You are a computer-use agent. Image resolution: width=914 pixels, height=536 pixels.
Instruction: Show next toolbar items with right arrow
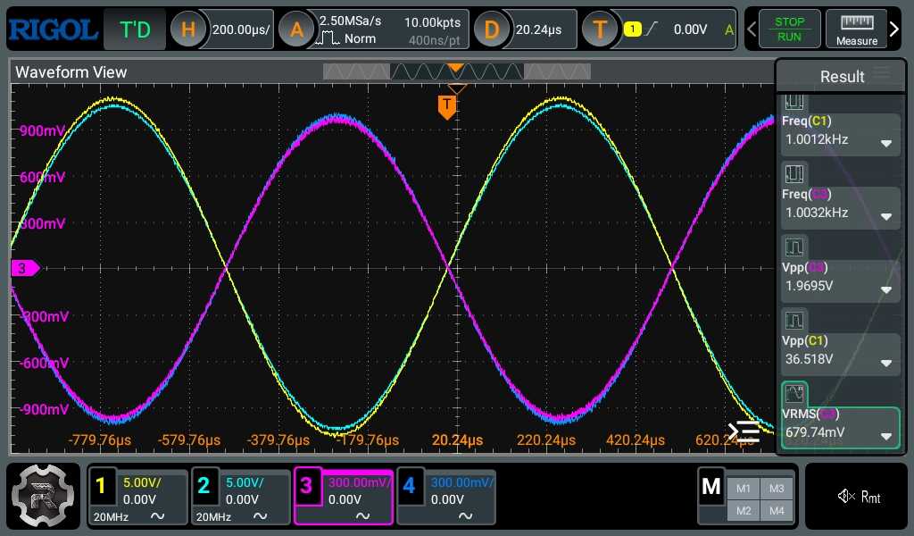(894, 29)
